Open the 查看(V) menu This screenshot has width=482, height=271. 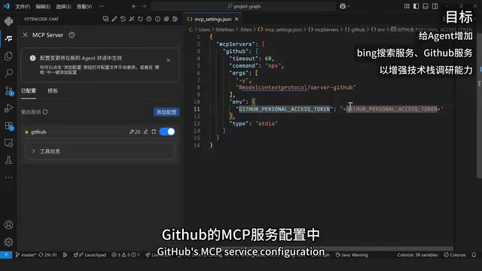84,7
